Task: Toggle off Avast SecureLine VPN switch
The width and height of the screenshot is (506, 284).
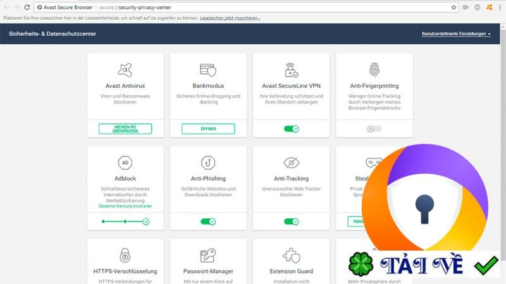Action: [292, 129]
